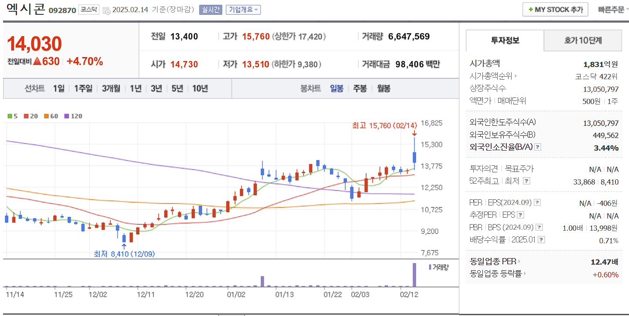Click the green 5-day moving average color swatch
This screenshot has height=316, width=629.
(x=10, y=116)
